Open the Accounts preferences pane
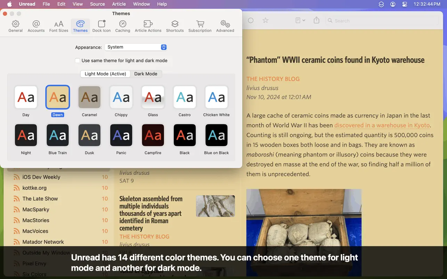The width and height of the screenshot is (447, 279). (36, 26)
